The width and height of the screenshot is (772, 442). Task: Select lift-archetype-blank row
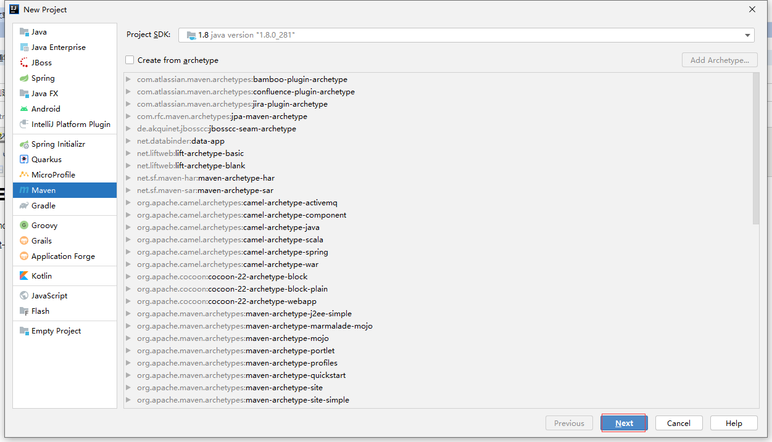pyautogui.click(x=438, y=166)
